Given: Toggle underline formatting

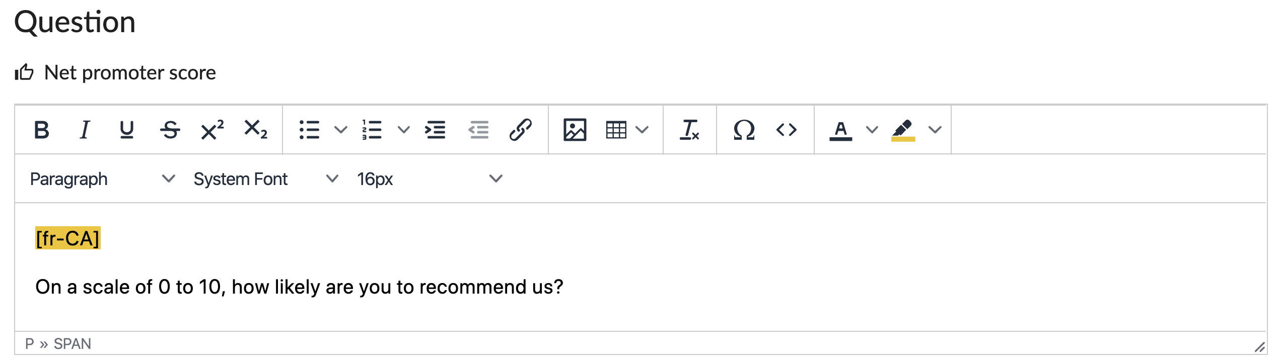Looking at the screenshot, I should coord(127,130).
